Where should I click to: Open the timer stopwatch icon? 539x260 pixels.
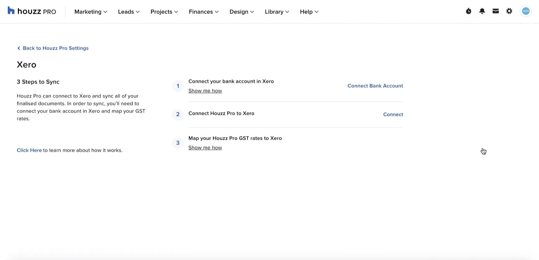(468, 11)
